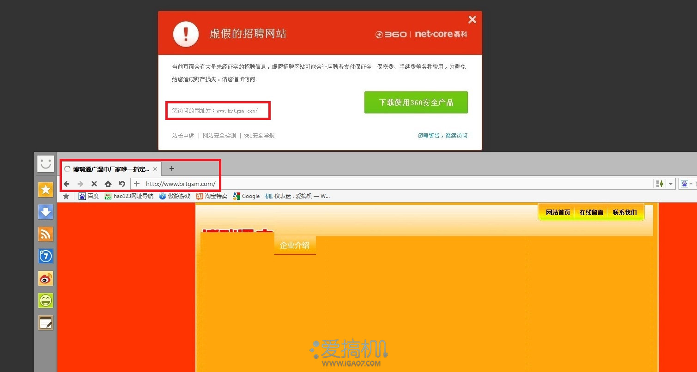The image size is (697, 372).
Task: Click the plus icon beside address bar
Action: coord(137,184)
